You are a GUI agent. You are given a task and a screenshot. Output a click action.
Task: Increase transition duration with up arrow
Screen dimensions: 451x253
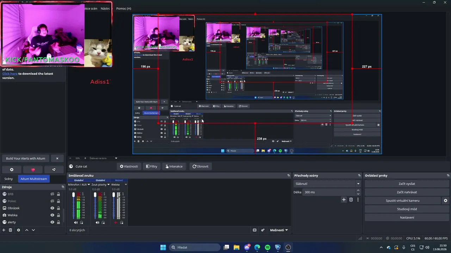point(358,190)
